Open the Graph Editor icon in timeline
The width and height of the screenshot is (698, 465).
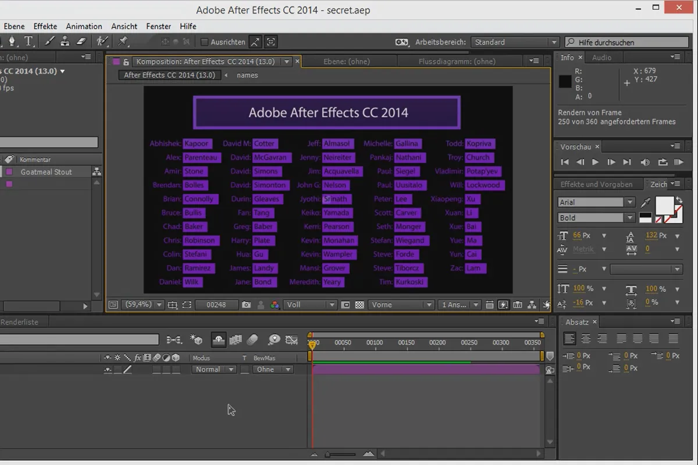click(291, 340)
